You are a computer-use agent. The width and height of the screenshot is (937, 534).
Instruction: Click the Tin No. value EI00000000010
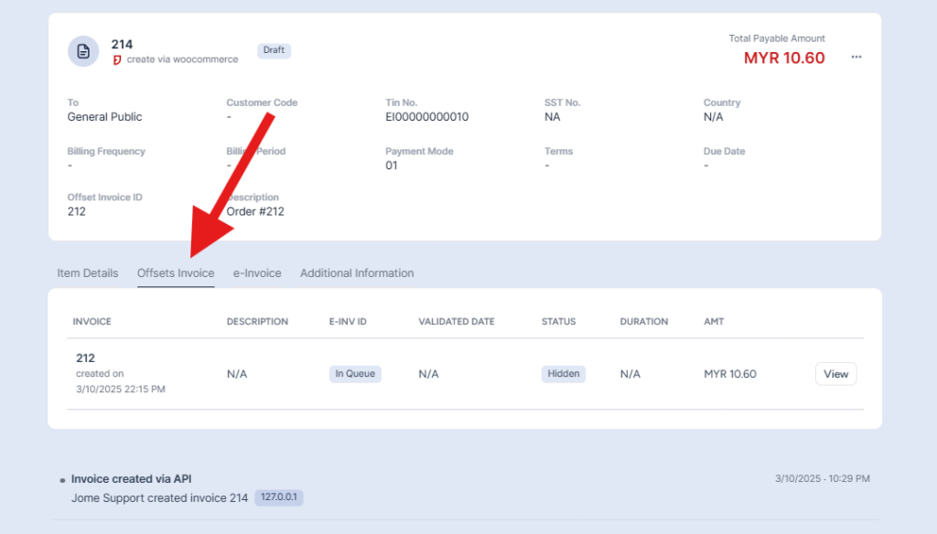pyautogui.click(x=426, y=117)
